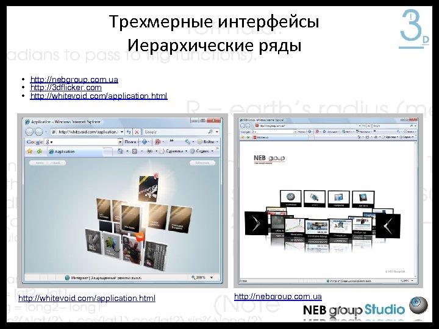Click magnifier search icon in the NEB Group browser

412,126
